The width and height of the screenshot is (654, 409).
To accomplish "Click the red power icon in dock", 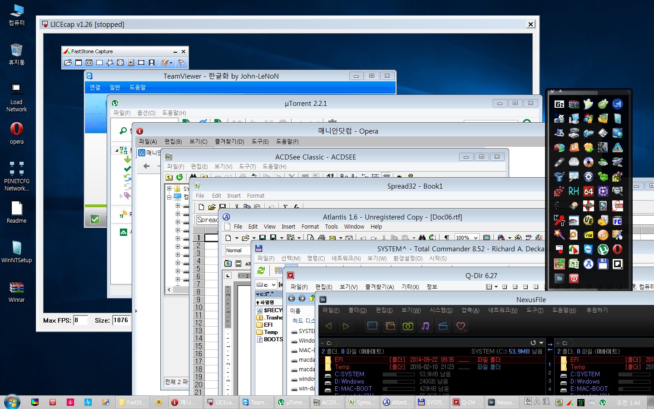I will (x=574, y=278).
